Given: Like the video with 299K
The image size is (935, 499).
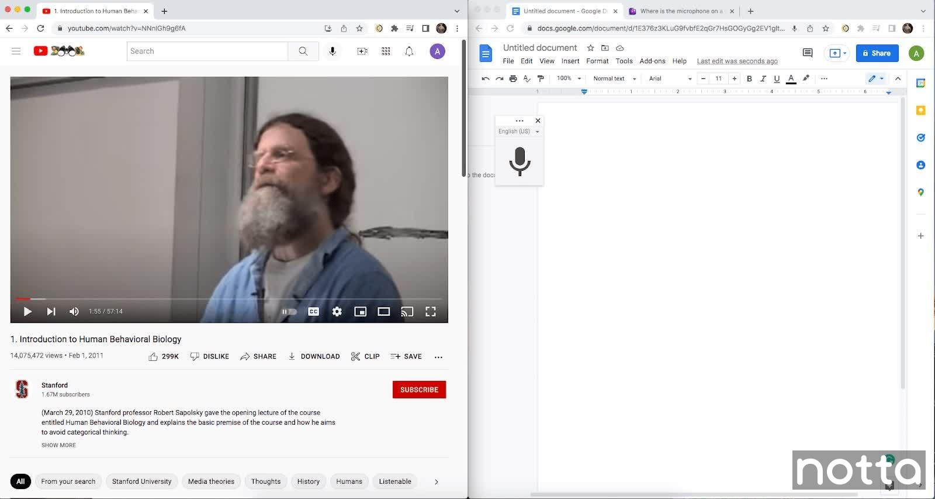Looking at the screenshot, I should tap(164, 356).
